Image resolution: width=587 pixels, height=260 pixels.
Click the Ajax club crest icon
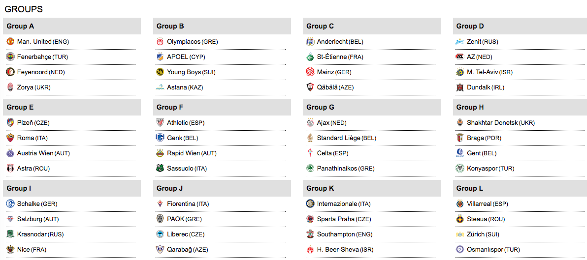(310, 123)
